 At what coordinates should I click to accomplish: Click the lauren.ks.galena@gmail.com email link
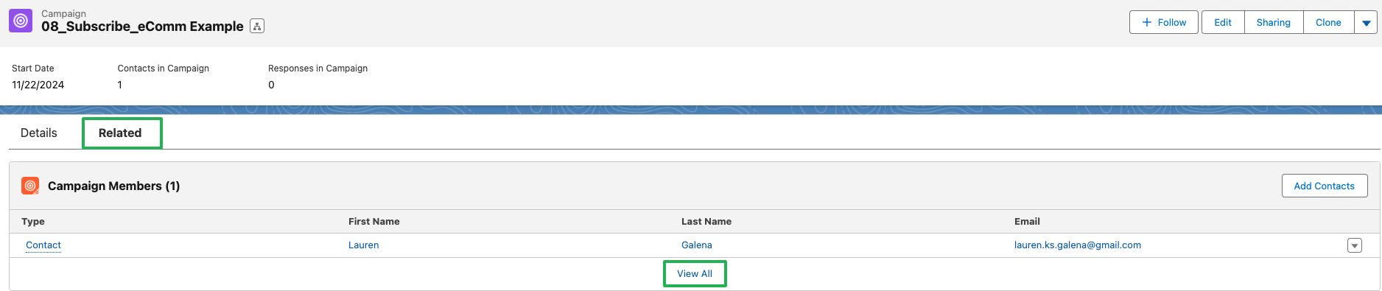click(1078, 245)
